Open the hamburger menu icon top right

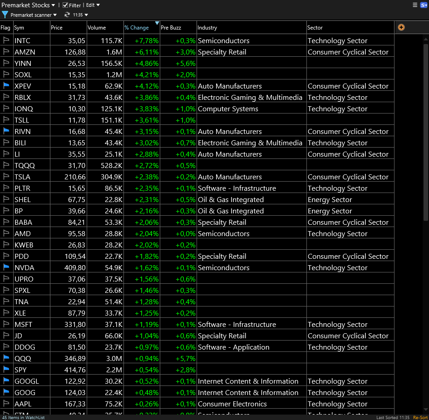tap(415, 5)
